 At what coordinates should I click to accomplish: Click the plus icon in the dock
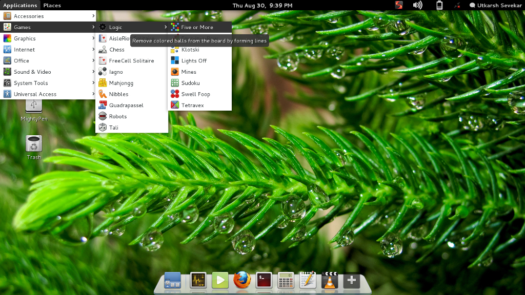351,280
